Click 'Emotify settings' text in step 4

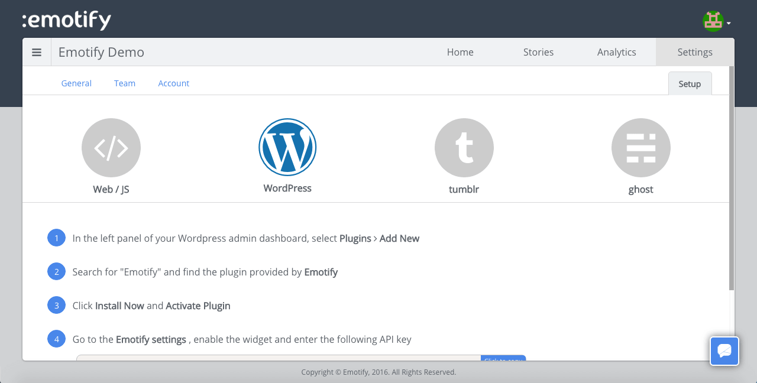click(x=151, y=340)
